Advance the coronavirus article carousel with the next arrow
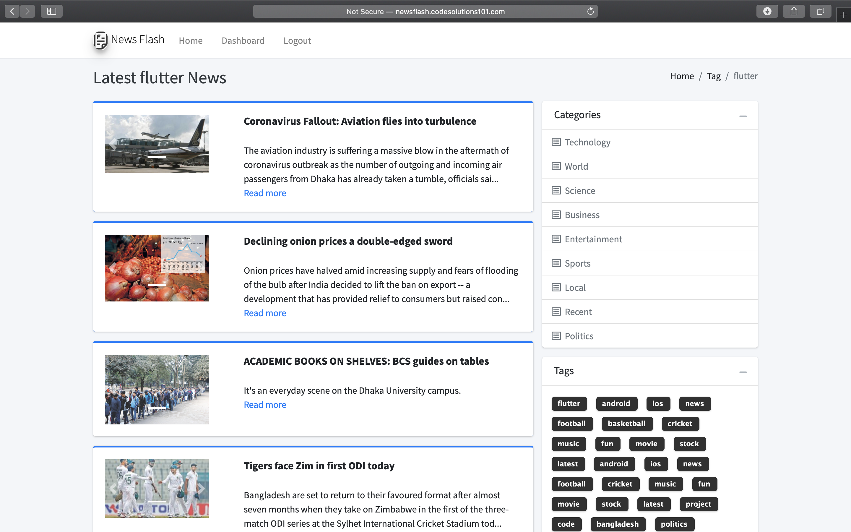The height and width of the screenshot is (532, 851). (201, 144)
